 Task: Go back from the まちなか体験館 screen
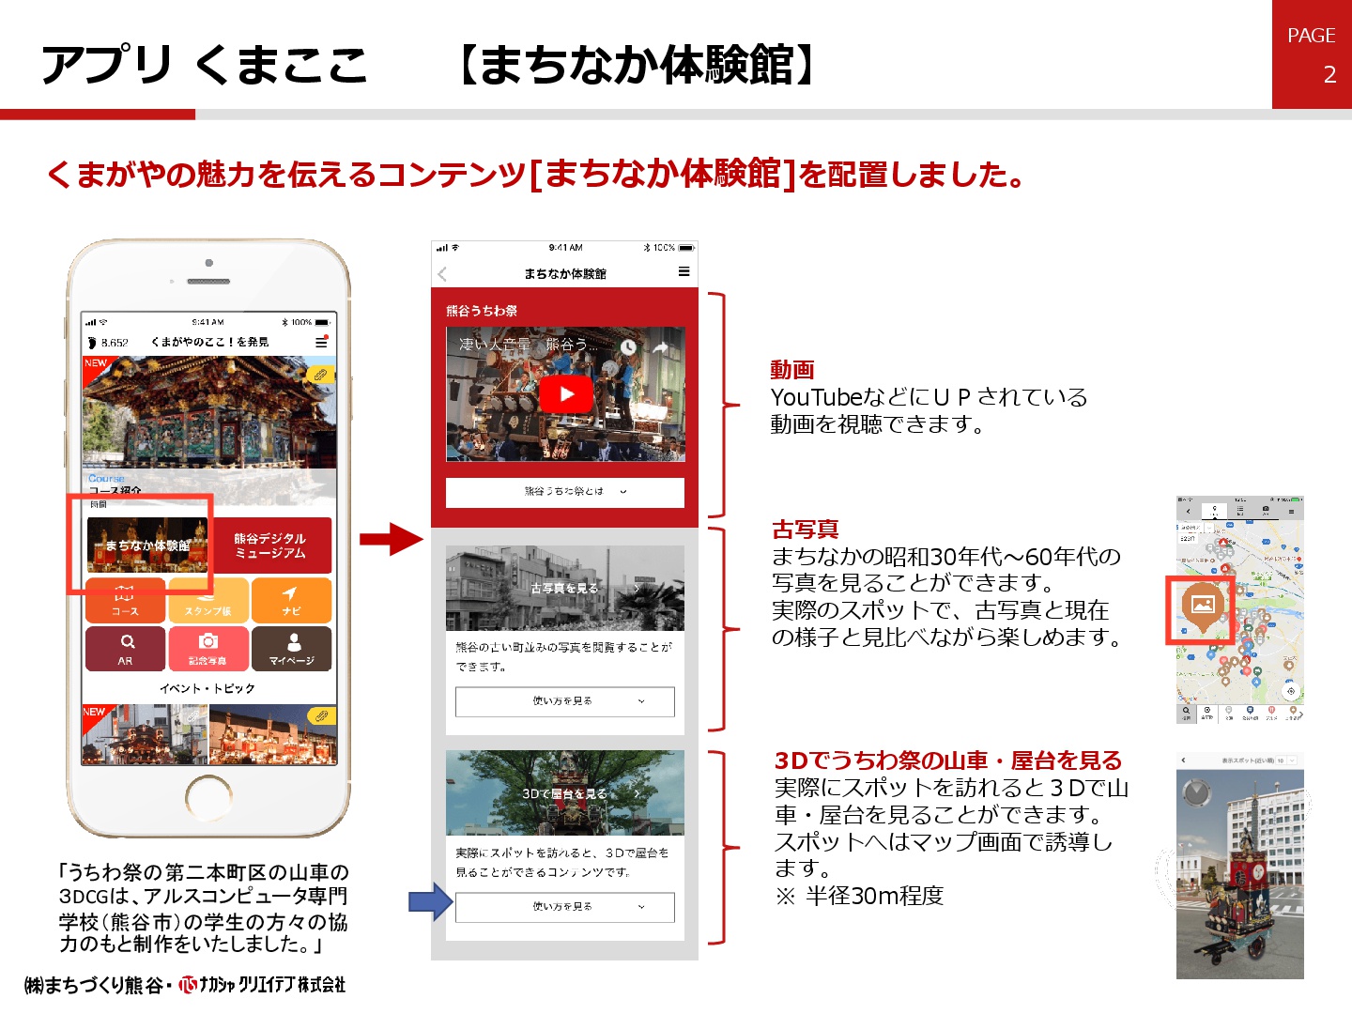click(x=442, y=274)
